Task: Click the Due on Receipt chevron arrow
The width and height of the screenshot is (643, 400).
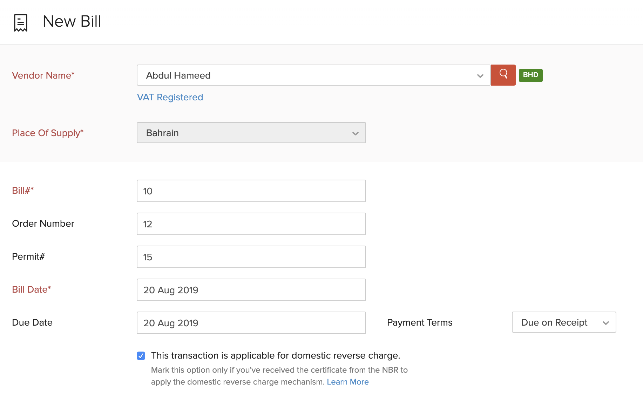Action: (x=605, y=323)
